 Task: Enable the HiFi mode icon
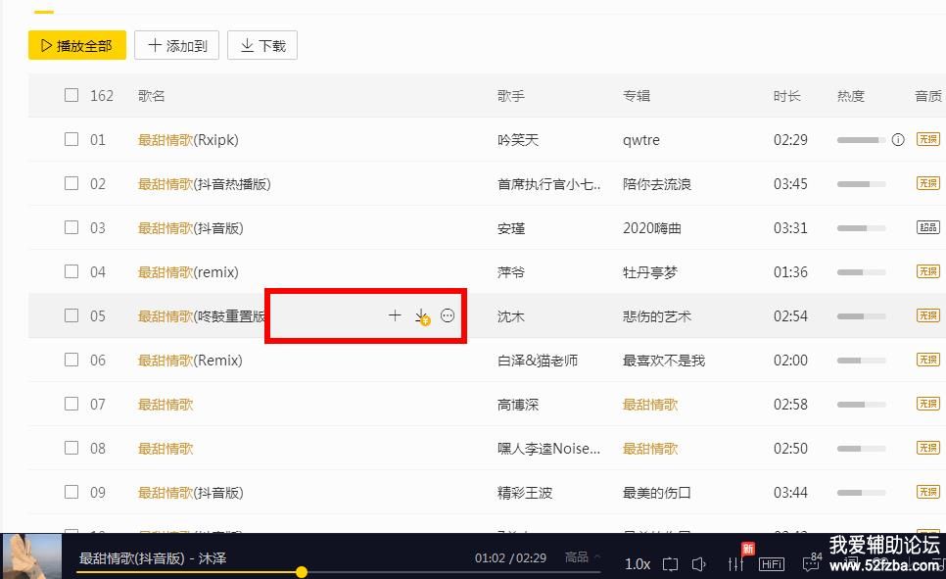tap(772, 564)
